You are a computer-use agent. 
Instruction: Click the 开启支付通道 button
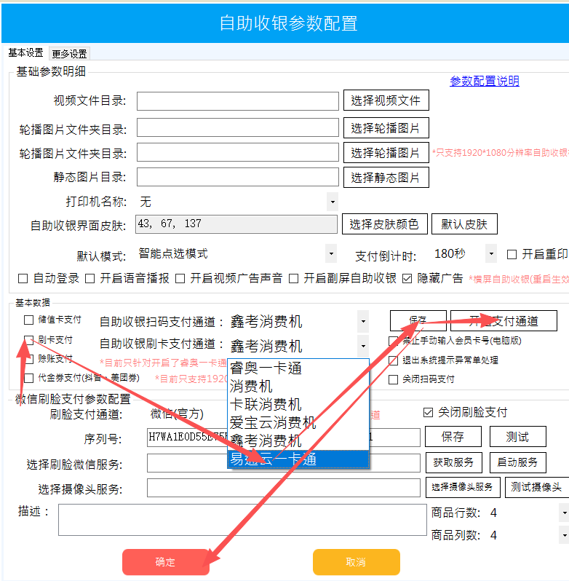[504, 320]
